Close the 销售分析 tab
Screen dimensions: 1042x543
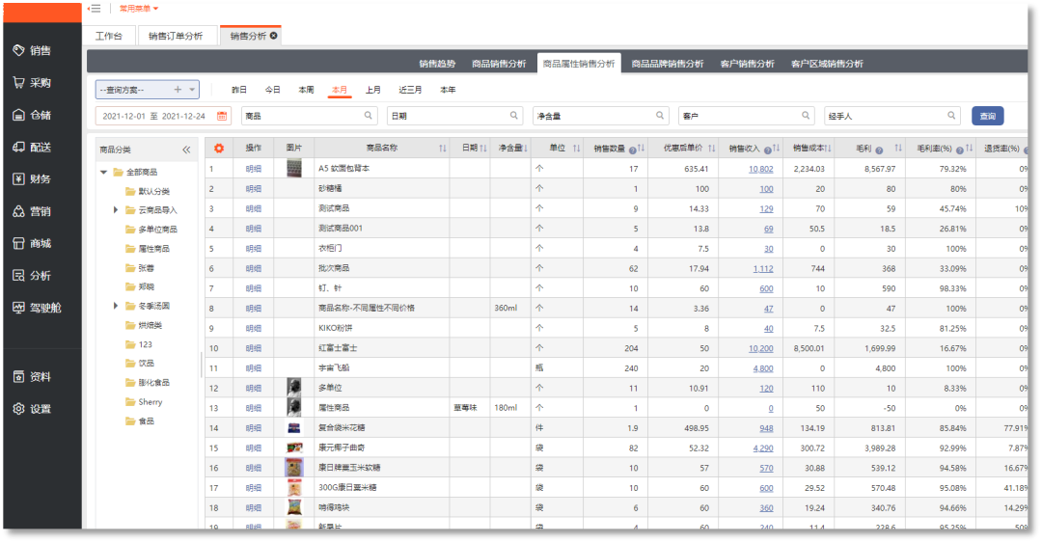pos(274,36)
